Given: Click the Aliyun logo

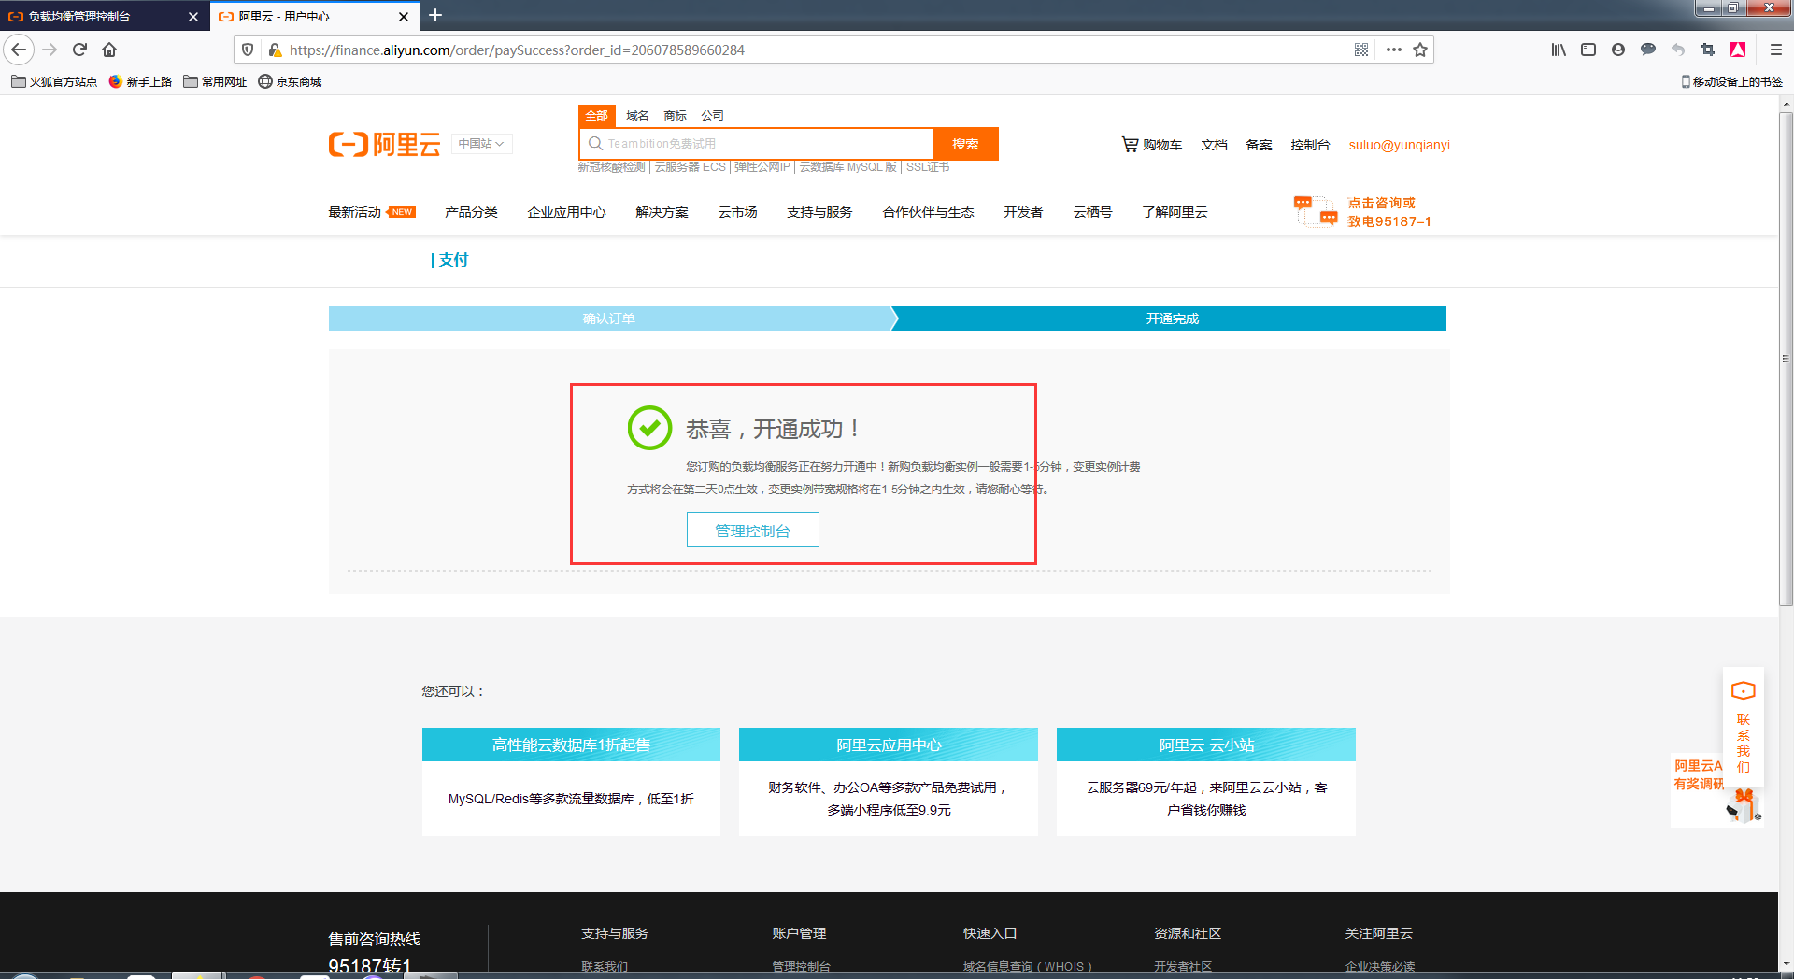Looking at the screenshot, I should click(384, 145).
